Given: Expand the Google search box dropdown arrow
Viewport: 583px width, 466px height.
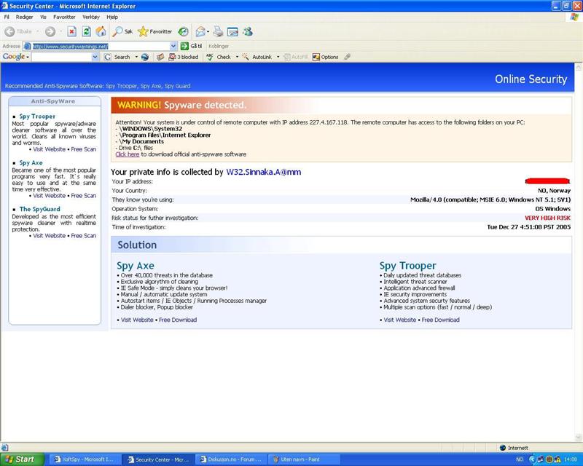Looking at the screenshot, I should (95, 57).
